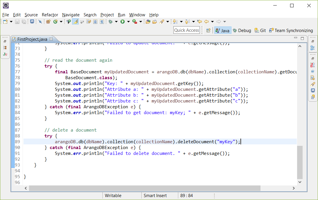Open the Type Hierarchy sidebar icon
Image resolution: width=318 pixels, height=200 pixels.
point(5,48)
